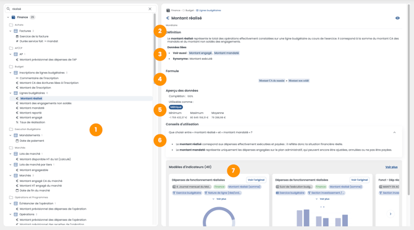The height and width of the screenshot is (230, 414).
Task: Select Montant reporté in the tree
Action: pos(31,113)
